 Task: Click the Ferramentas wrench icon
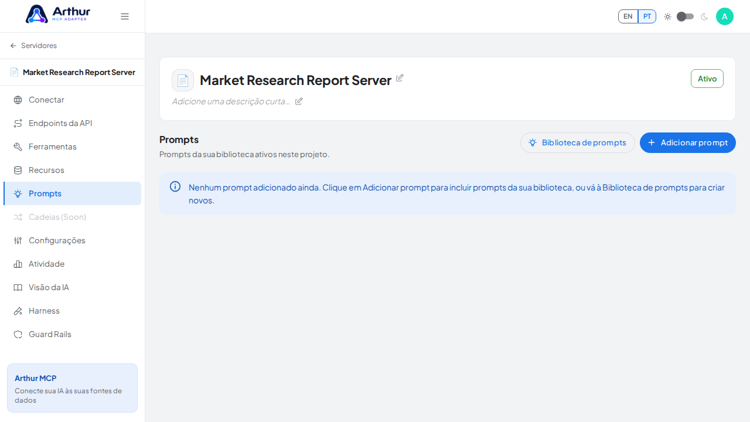coord(18,147)
